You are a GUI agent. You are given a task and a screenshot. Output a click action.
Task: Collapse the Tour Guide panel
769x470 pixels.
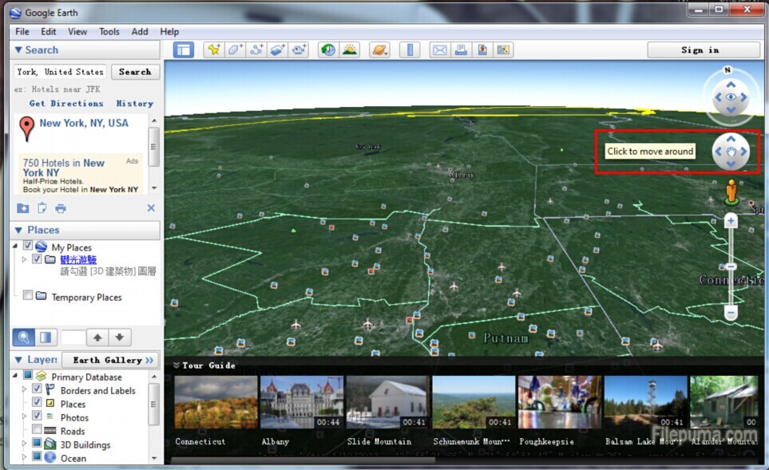pyautogui.click(x=176, y=365)
